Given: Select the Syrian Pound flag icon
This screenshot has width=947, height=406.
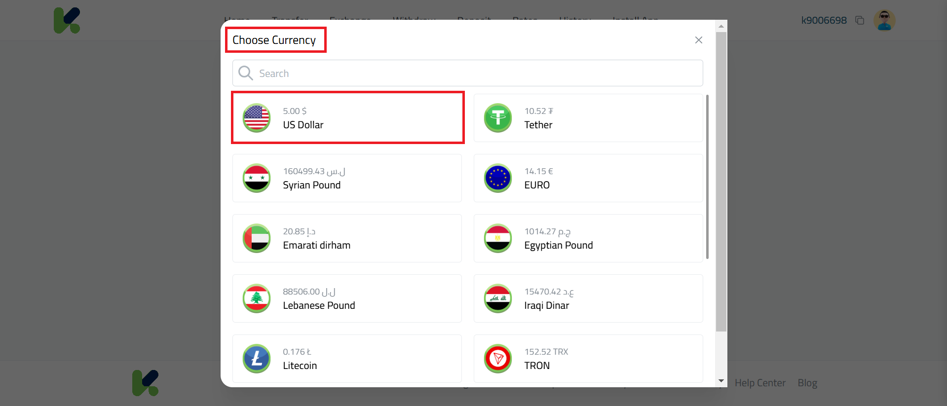Looking at the screenshot, I should pyautogui.click(x=256, y=178).
